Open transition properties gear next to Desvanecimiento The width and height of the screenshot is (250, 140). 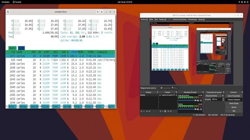coord(223,96)
